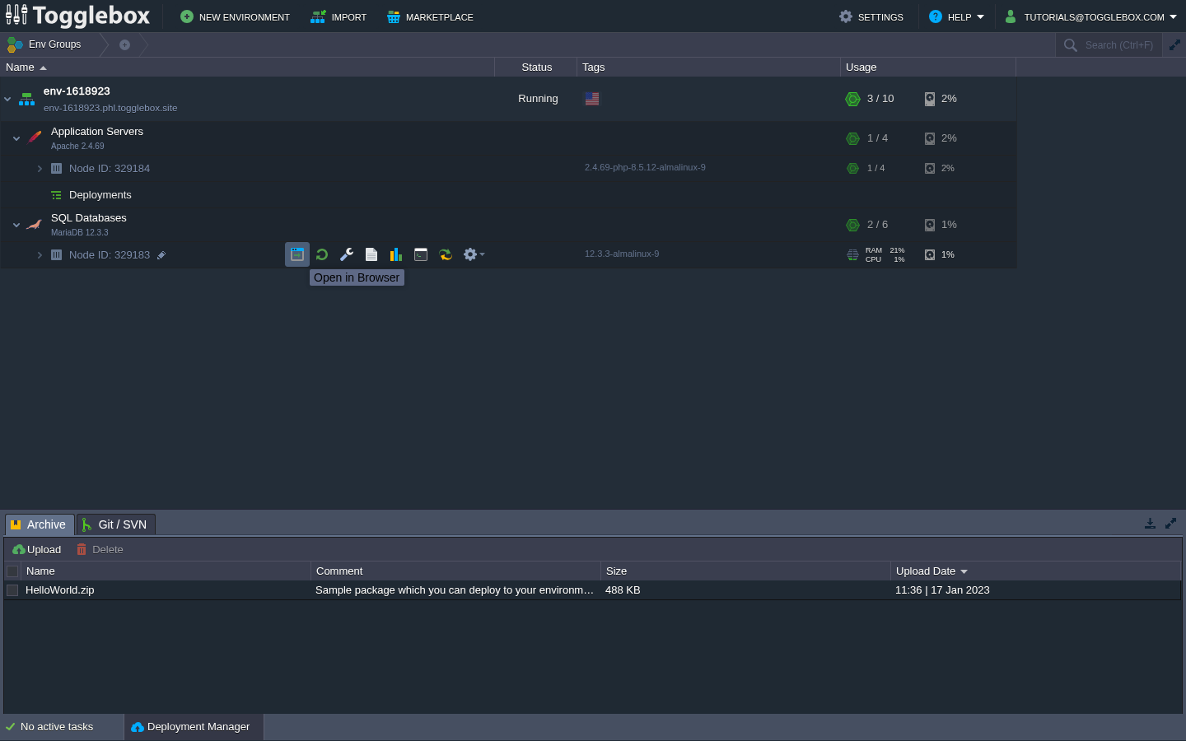Select HelloWorld.zip file name
Image resolution: width=1186 pixels, height=741 pixels.
tap(60, 590)
